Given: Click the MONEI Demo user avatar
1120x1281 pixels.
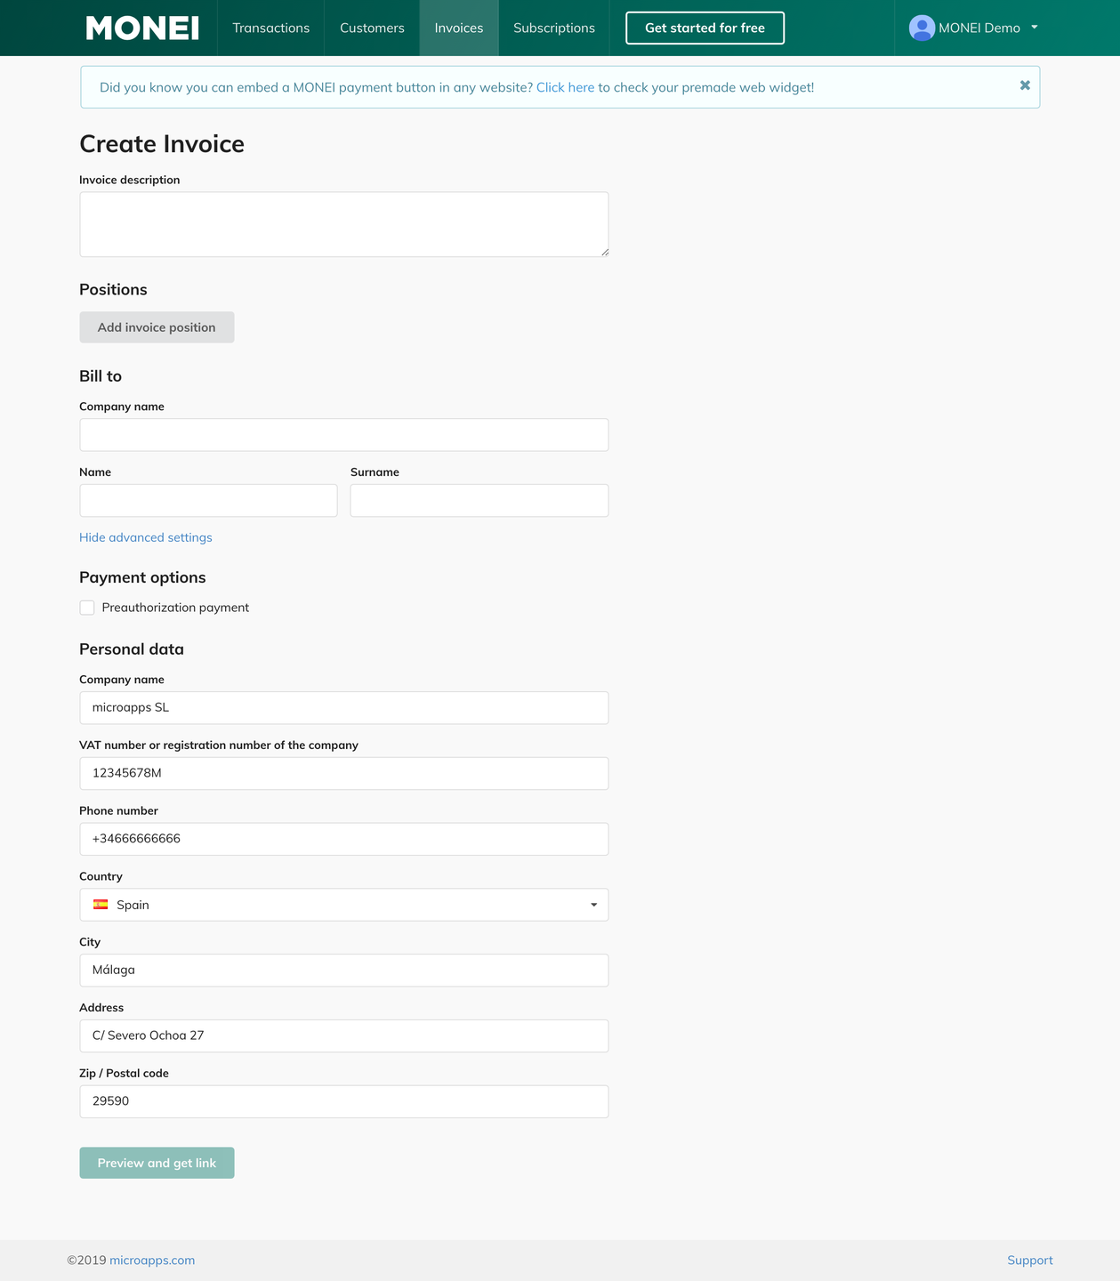Looking at the screenshot, I should click(922, 28).
